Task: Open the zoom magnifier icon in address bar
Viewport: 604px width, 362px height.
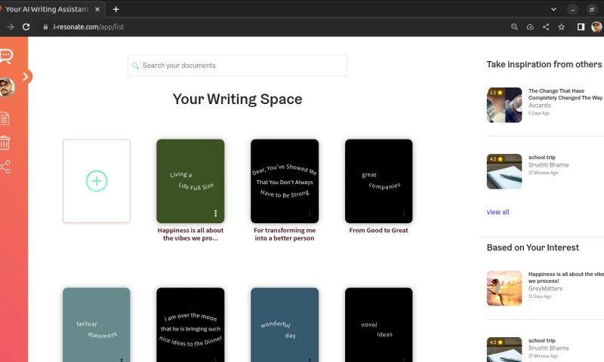Action: 514,27
